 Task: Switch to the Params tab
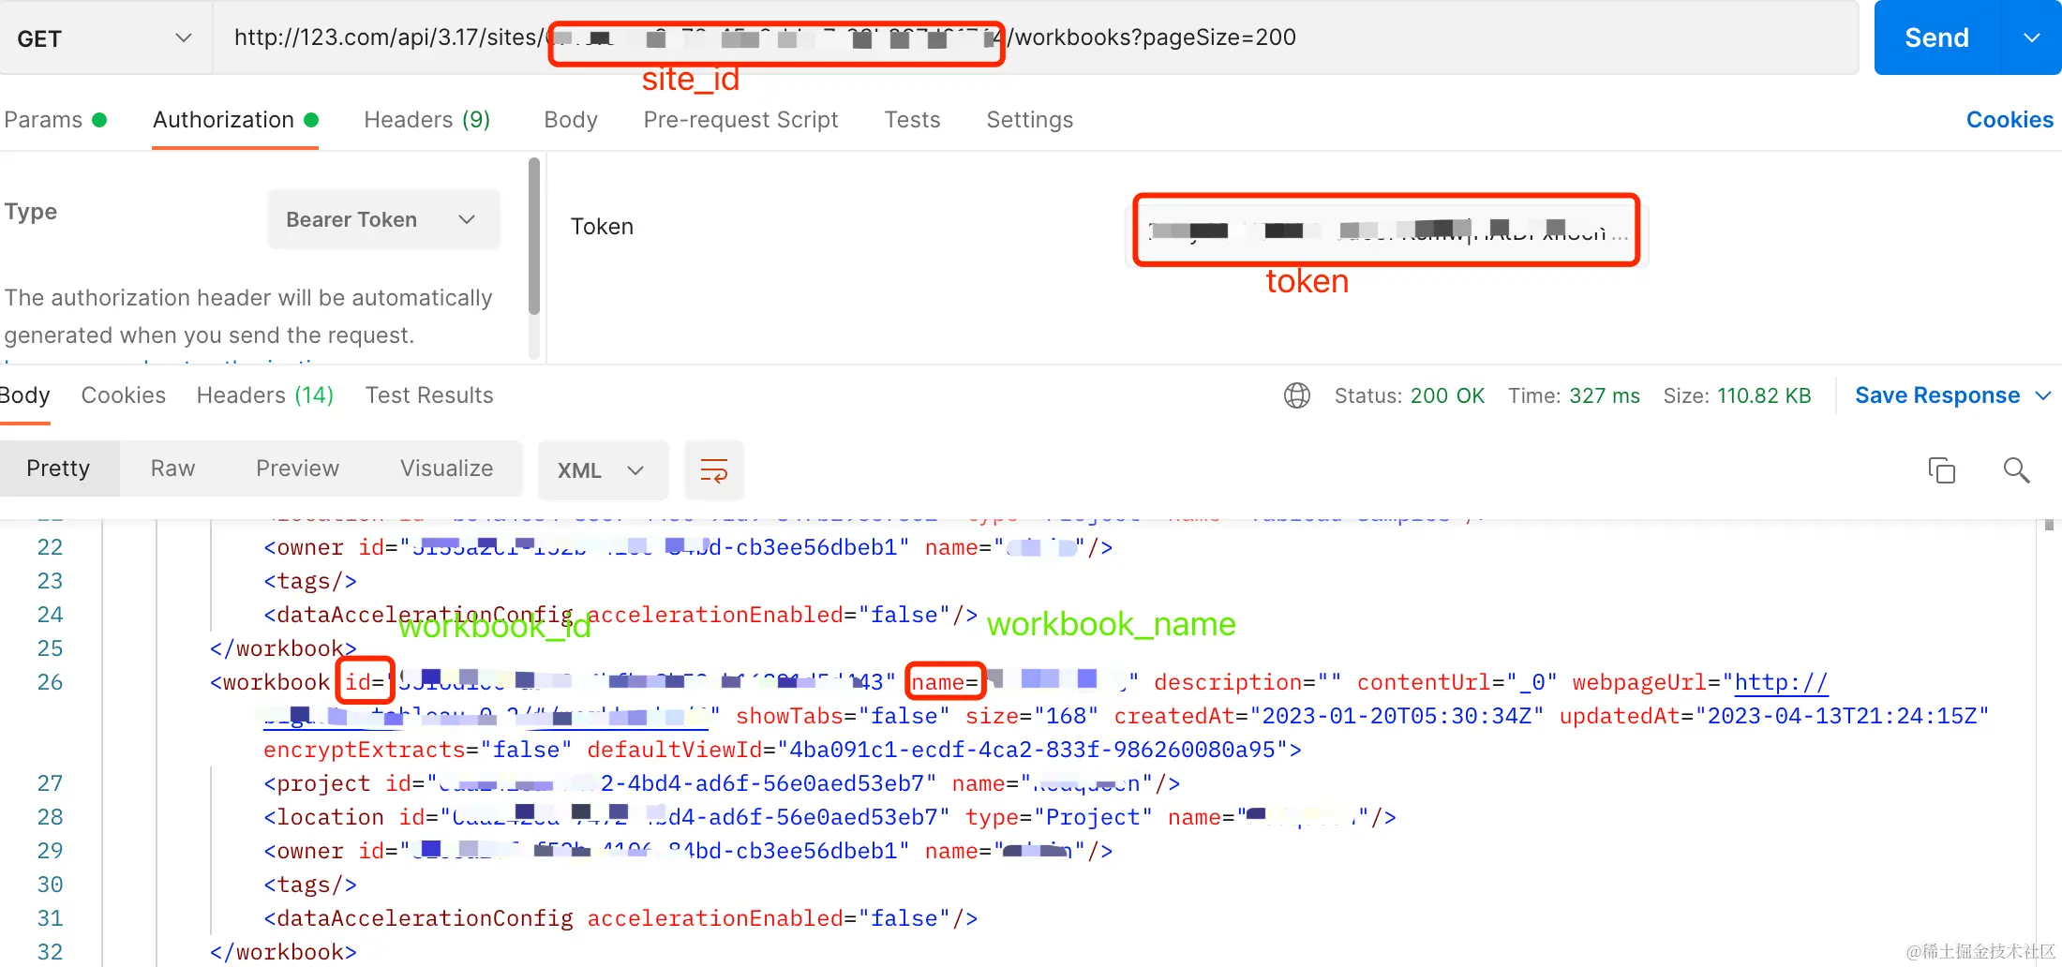pos(55,120)
